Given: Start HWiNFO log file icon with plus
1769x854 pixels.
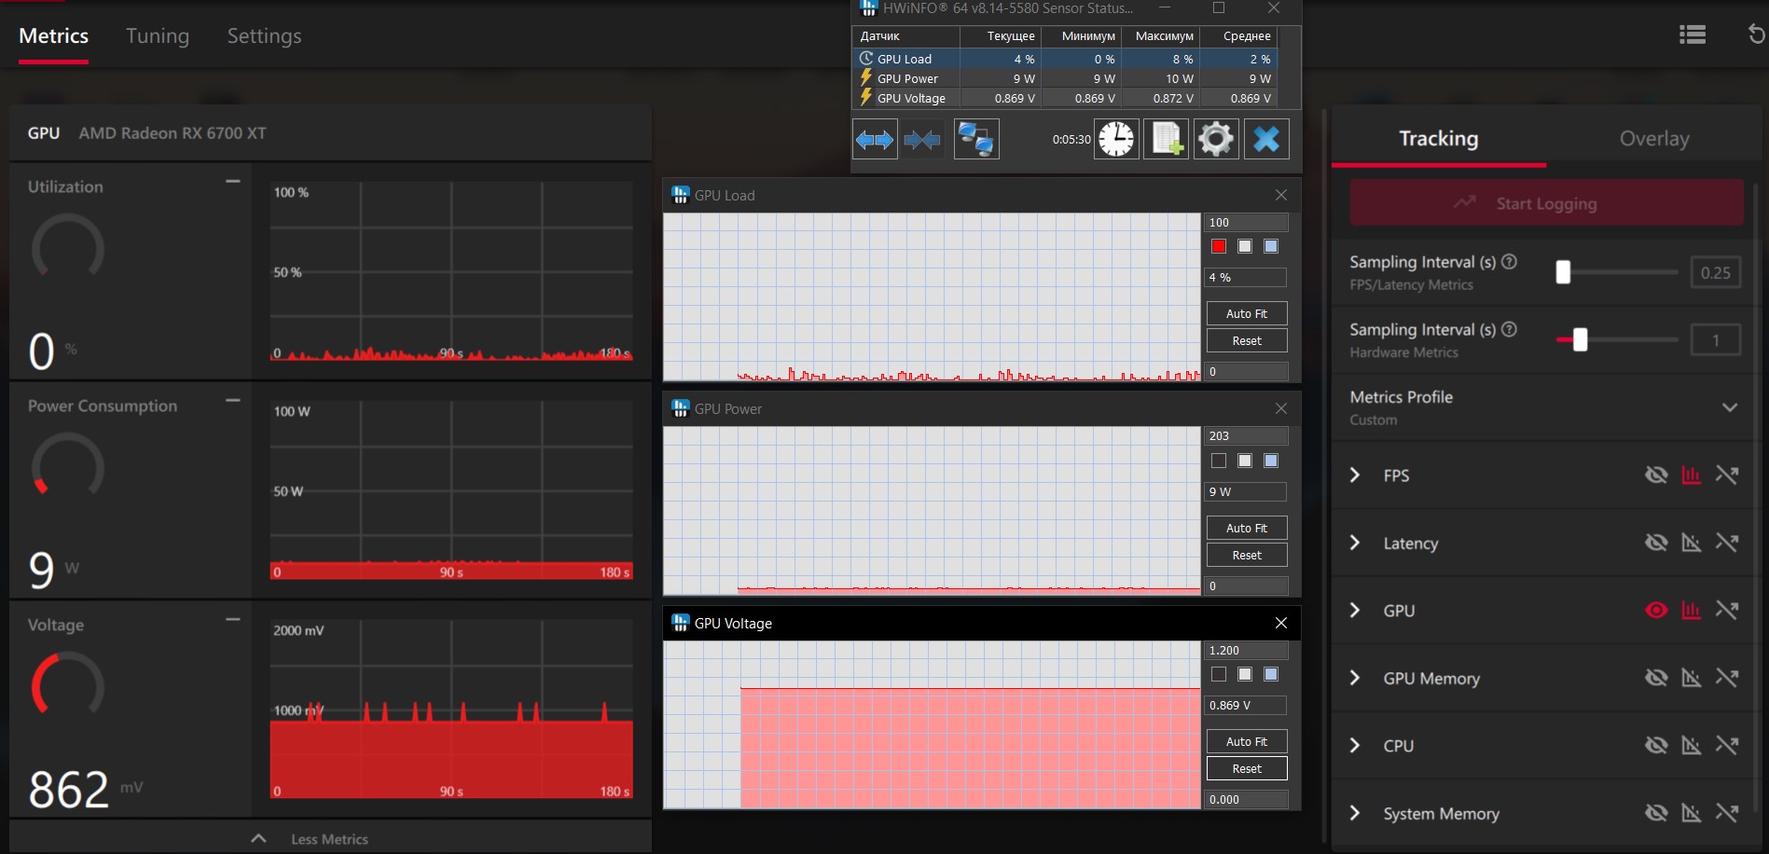Looking at the screenshot, I should [1167, 140].
